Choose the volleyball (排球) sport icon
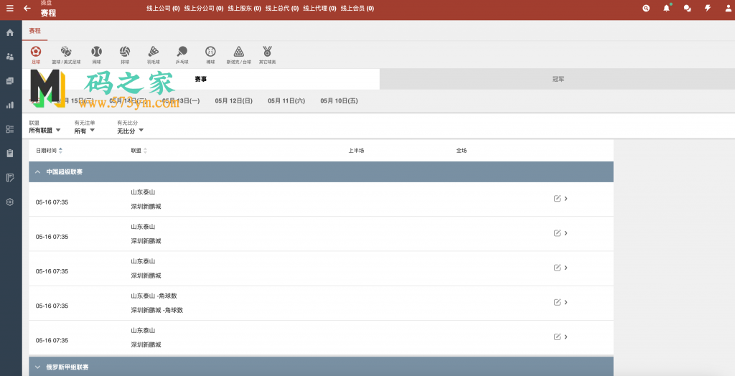Screen dimensions: 735x376 (125, 53)
